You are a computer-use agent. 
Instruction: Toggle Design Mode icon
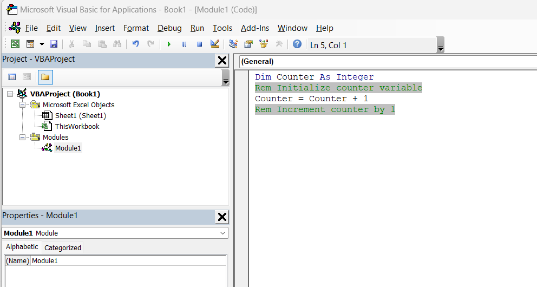215,44
